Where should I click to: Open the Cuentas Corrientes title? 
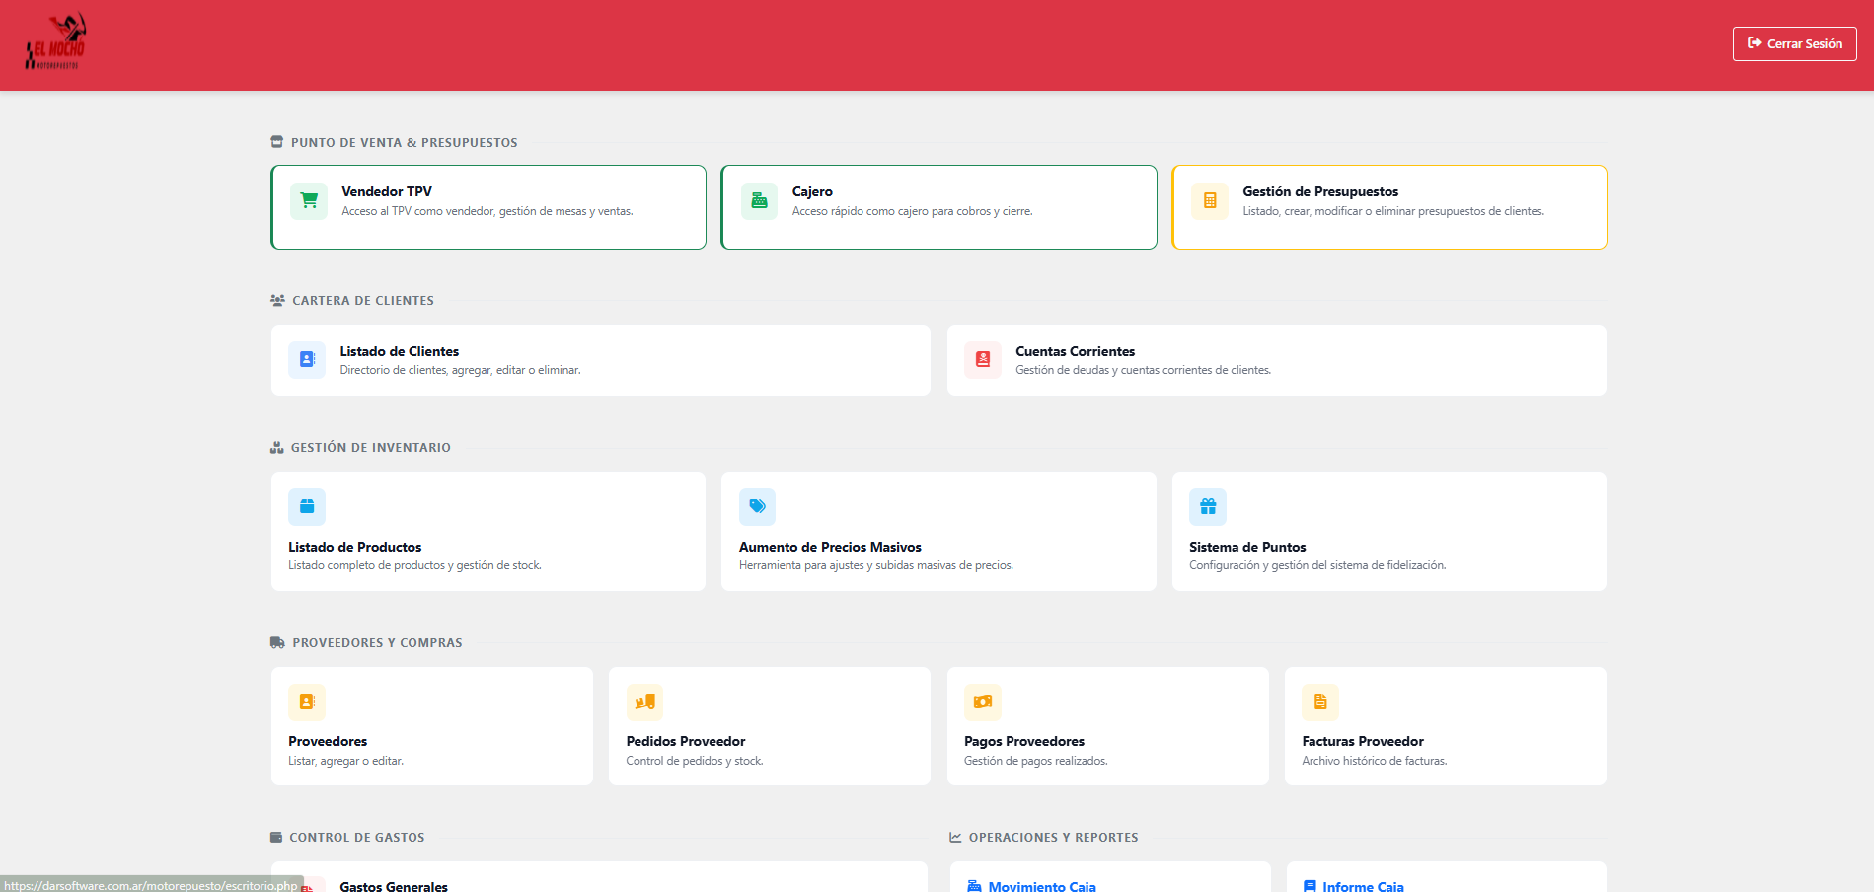tap(1075, 351)
